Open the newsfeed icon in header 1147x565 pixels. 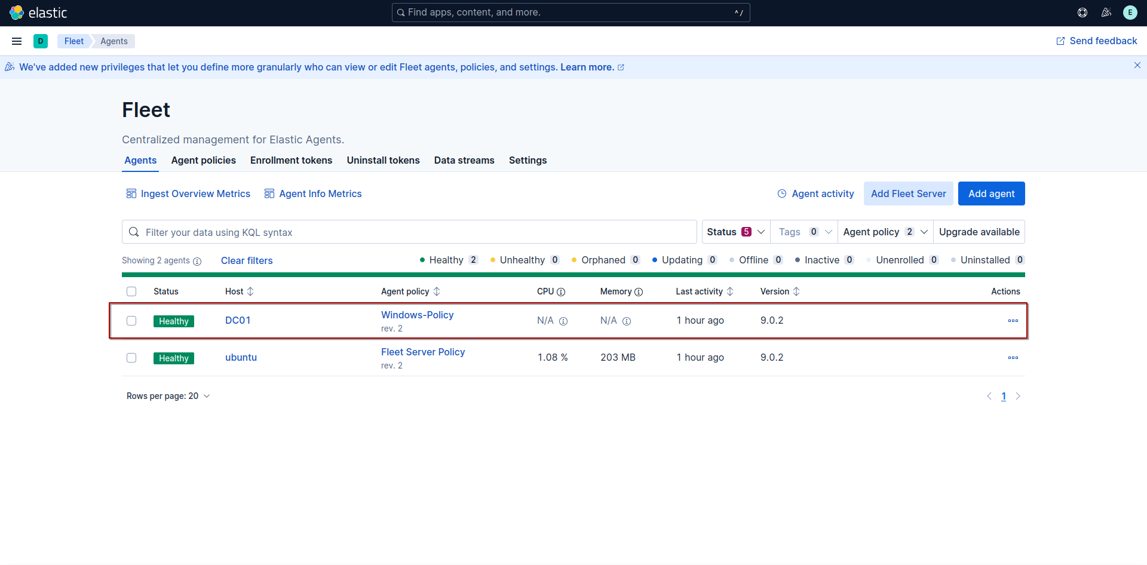pyautogui.click(x=1106, y=13)
